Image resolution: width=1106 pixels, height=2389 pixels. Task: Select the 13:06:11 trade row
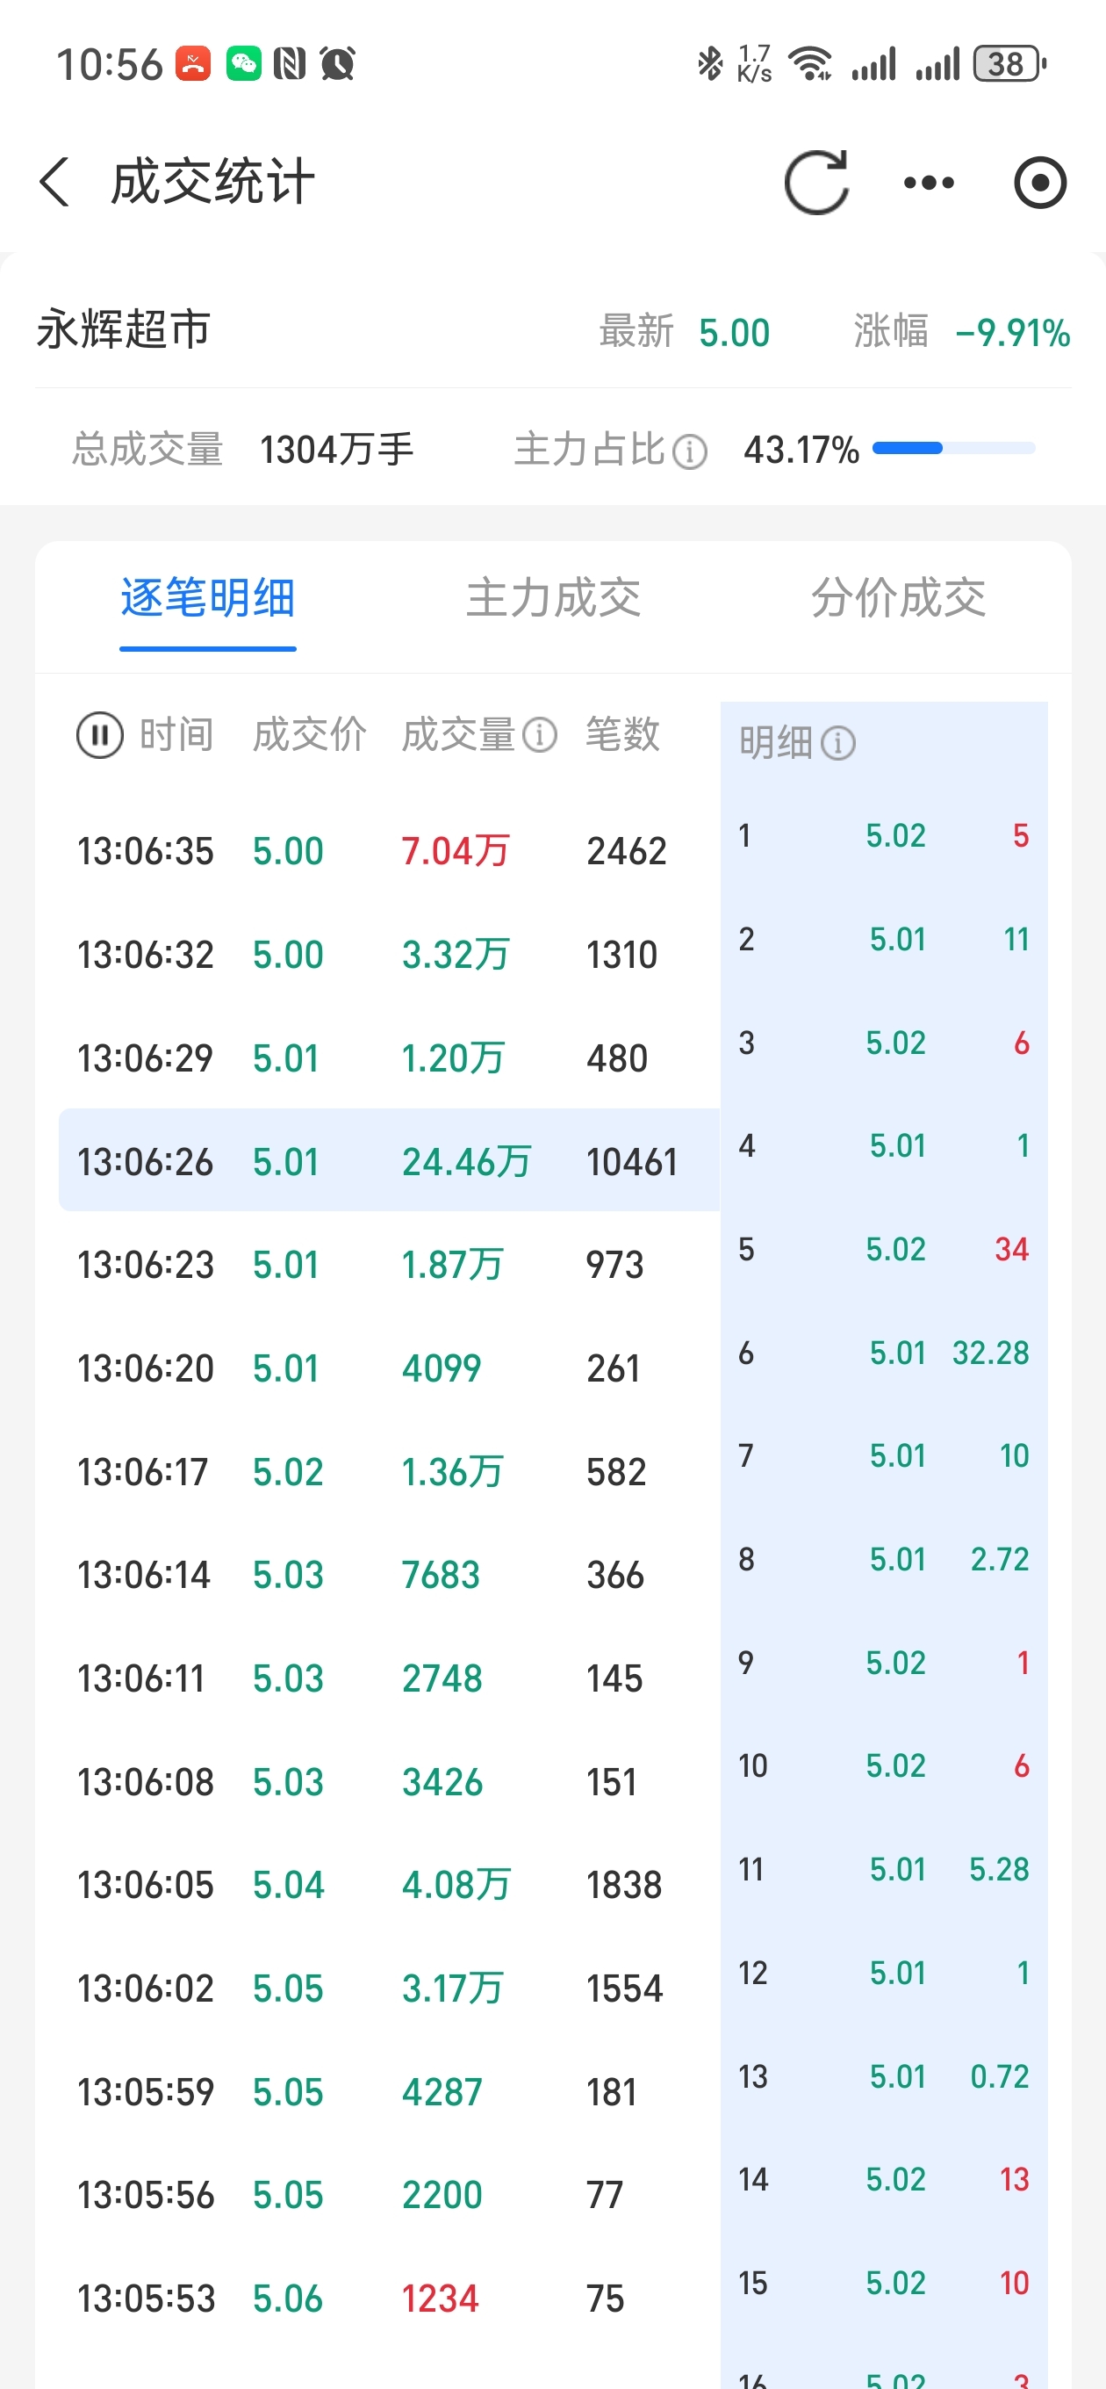(x=389, y=1678)
